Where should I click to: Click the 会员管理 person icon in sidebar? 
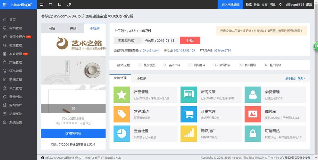[5, 88]
